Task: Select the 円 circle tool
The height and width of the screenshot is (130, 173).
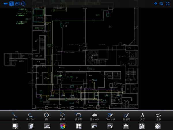Action: pyautogui.click(x=46, y=116)
